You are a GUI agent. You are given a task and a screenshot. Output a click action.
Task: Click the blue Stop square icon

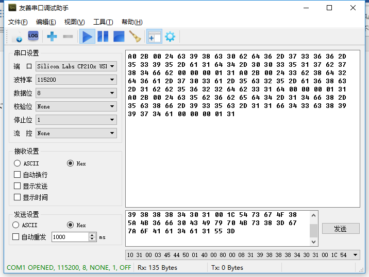(x=119, y=36)
